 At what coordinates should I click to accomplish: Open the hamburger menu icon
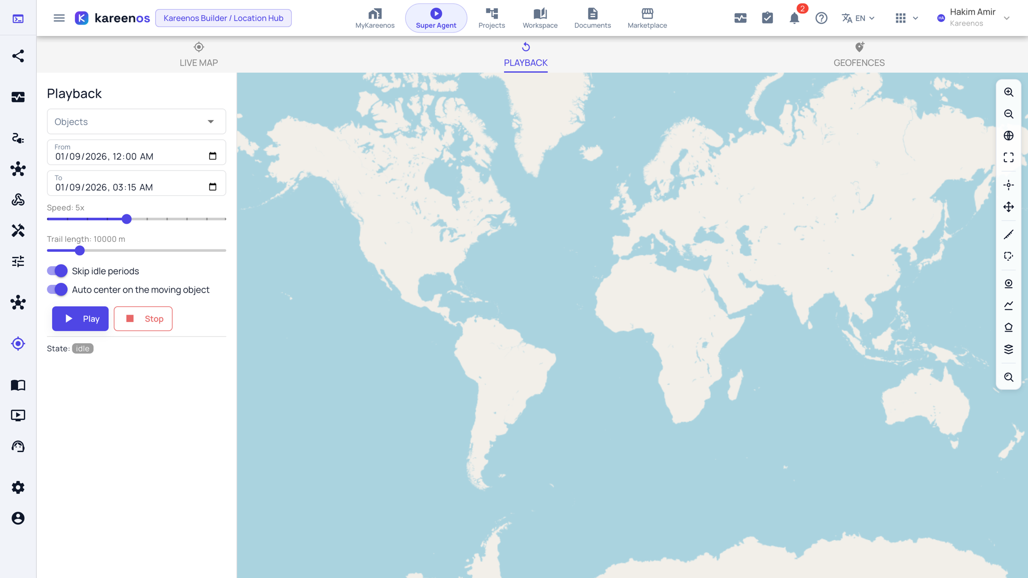59,18
